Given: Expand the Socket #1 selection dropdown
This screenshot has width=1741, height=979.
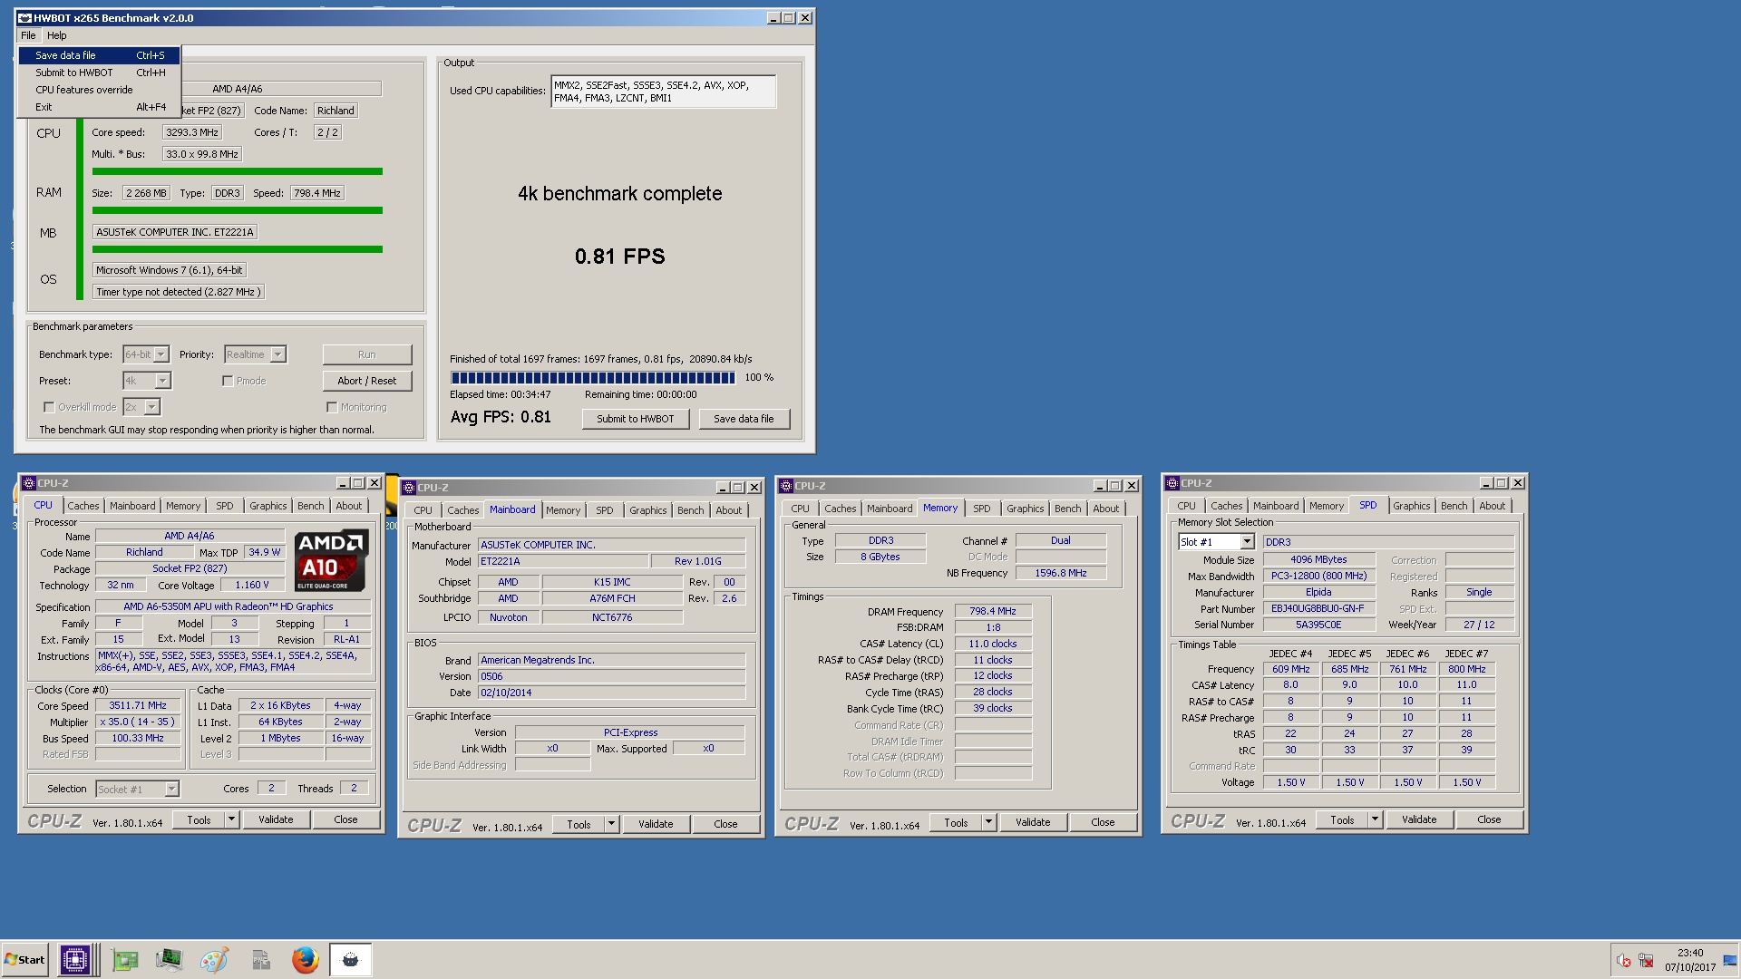Looking at the screenshot, I should [x=172, y=790].
